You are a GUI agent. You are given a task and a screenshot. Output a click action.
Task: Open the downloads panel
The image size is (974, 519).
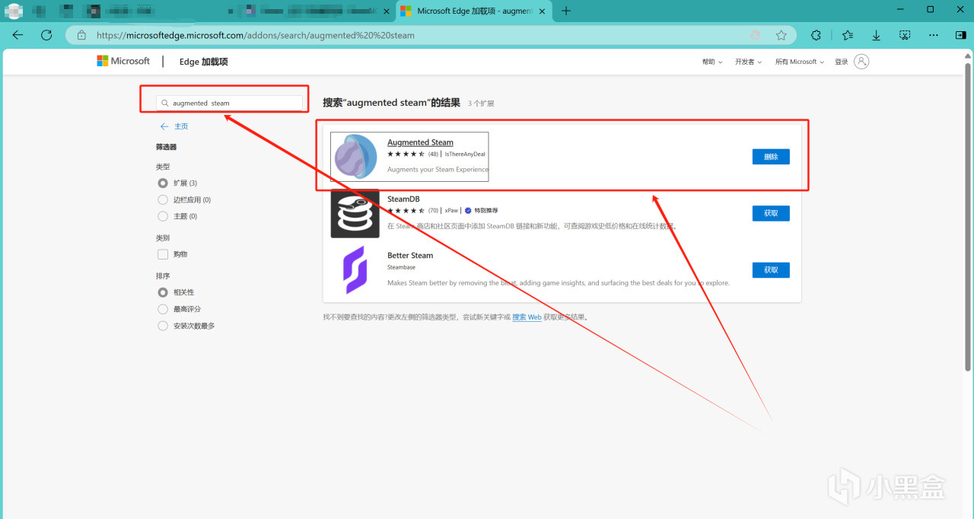pyautogui.click(x=877, y=35)
